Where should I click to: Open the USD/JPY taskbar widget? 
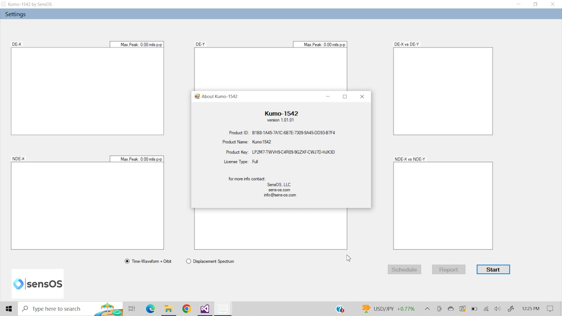point(388,309)
